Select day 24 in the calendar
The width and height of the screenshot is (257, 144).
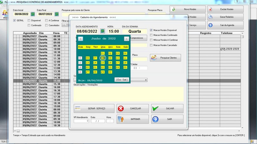click(x=118, y=67)
